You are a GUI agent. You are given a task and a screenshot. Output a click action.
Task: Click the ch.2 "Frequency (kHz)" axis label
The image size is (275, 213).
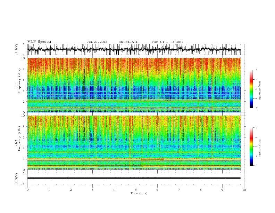pos(20,139)
